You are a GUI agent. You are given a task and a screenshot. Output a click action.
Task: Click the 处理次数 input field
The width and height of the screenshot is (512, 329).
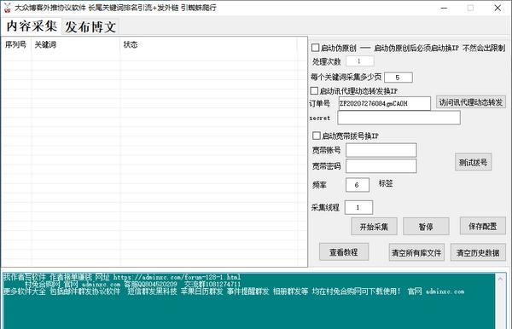pyautogui.click(x=360, y=61)
